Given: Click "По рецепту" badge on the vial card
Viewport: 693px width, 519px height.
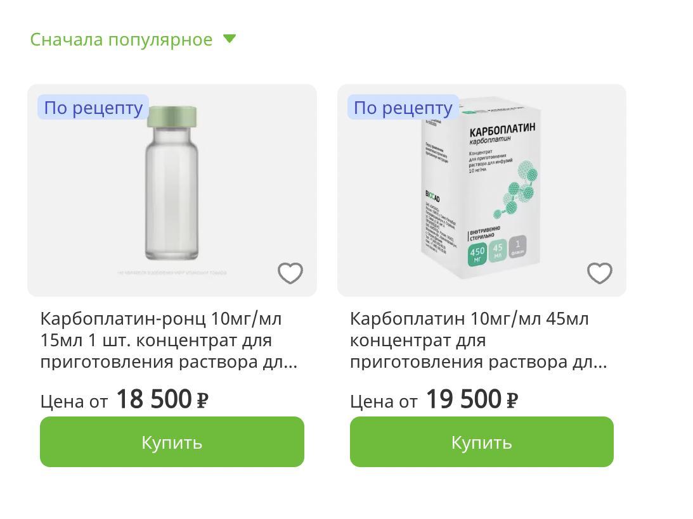Looking at the screenshot, I should tap(93, 108).
